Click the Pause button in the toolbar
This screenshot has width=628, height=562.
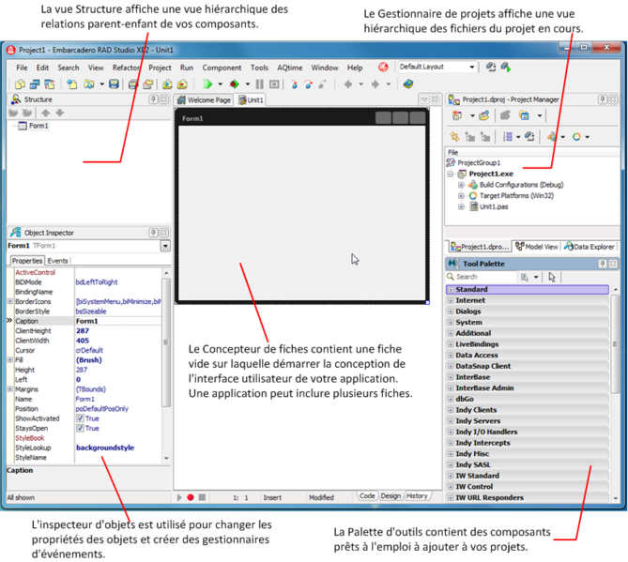(x=259, y=84)
